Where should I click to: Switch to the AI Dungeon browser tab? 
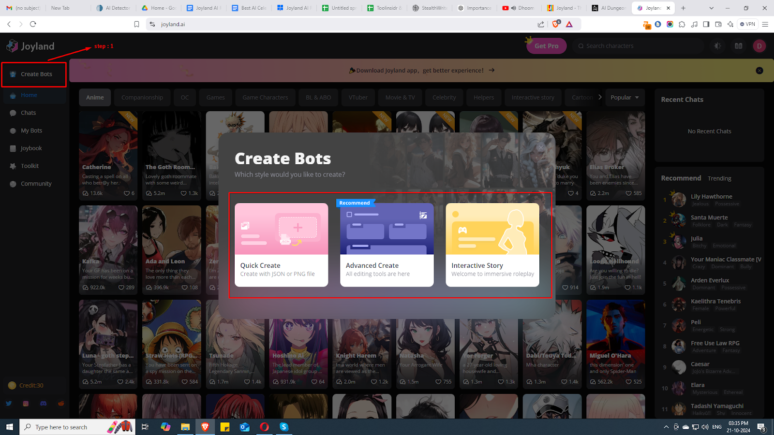tap(610, 8)
